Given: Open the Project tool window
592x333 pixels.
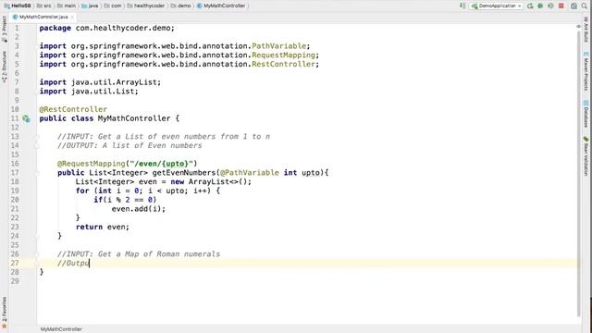Looking at the screenshot, I should pos(4,28).
